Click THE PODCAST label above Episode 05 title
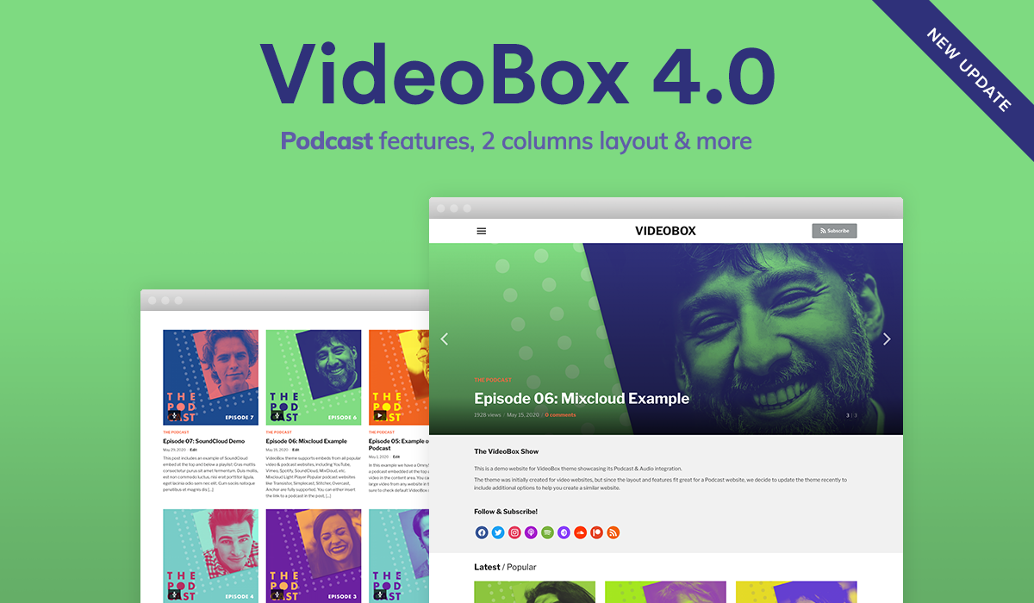This screenshot has height=603, width=1034. tap(382, 432)
